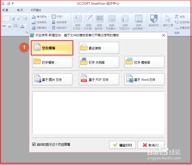Select the 空白模板 blank template button

click(52, 48)
